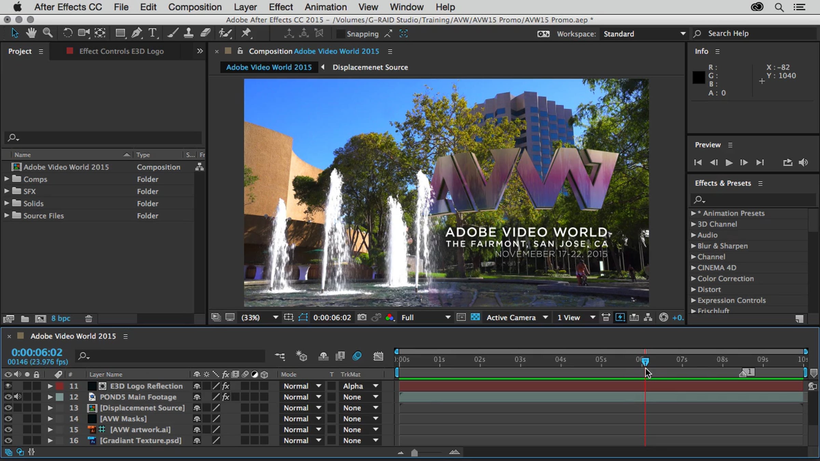Enable the Snapping checkbox
Screen dimensions: 820x461
pos(340,34)
